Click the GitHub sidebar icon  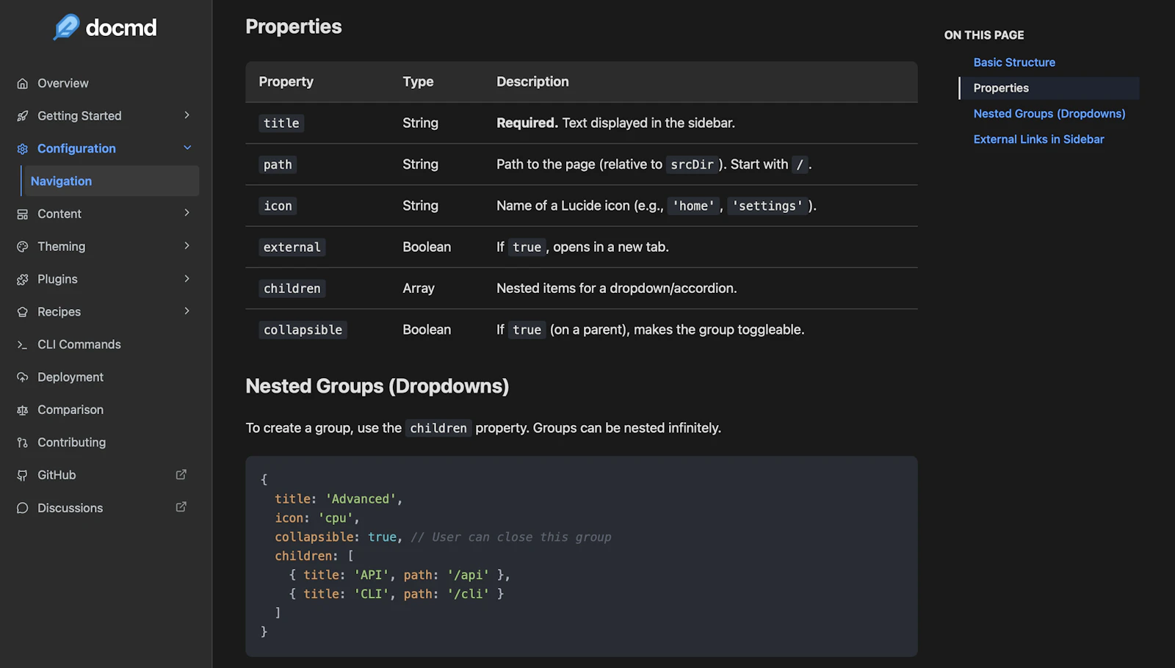tap(23, 476)
